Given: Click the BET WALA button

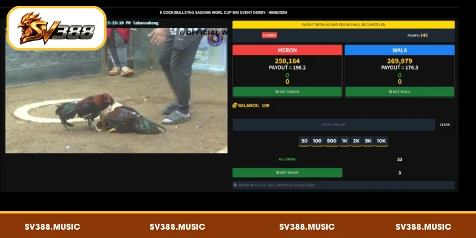Looking at the screenshot, I should tap(399, 92).
